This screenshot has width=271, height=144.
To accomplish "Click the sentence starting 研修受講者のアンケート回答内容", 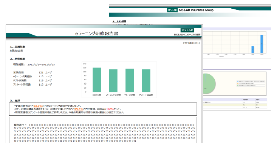I will coord(69,112).
